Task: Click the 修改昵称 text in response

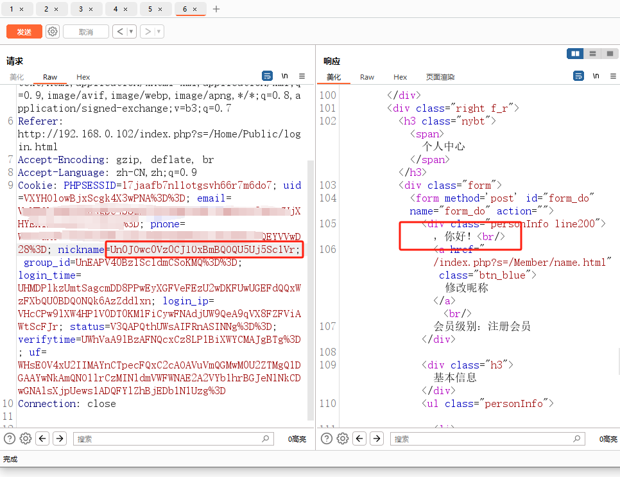Action: click(467, 288)
